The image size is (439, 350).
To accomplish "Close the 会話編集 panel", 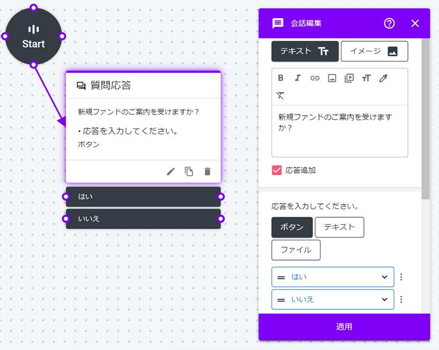I will pos(415,23).
